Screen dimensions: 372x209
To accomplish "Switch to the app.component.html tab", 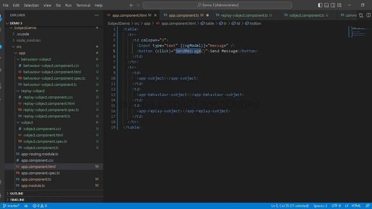I will (x=129, y=15).
